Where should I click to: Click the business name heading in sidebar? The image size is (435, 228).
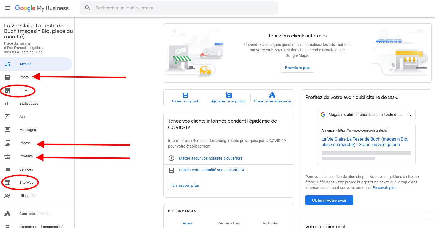point(38,31)
